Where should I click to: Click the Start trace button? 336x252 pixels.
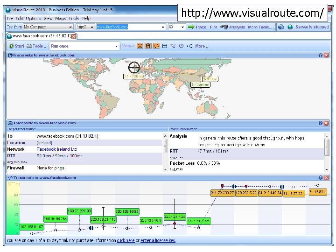pos(16,46)
